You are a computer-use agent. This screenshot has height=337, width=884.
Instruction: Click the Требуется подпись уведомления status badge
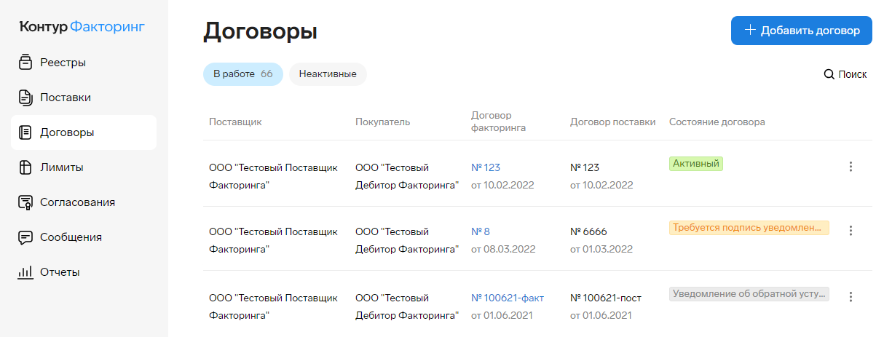[749, 228]
